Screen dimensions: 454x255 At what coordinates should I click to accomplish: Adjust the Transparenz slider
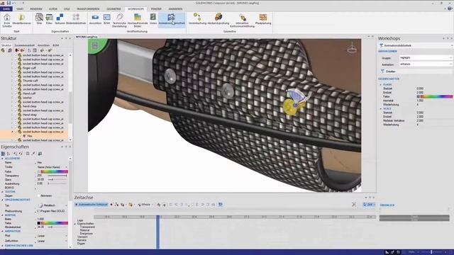[x=57, y=176]
